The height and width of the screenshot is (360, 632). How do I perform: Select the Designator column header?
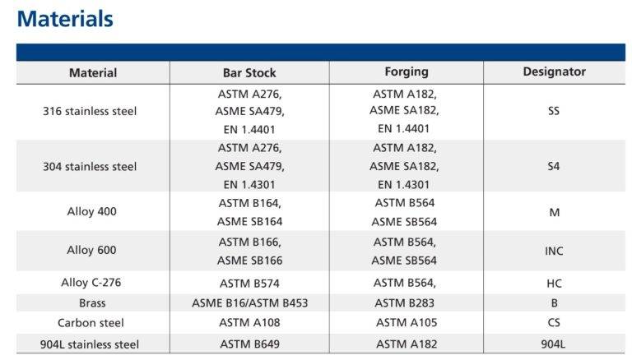tap(554, 72)
